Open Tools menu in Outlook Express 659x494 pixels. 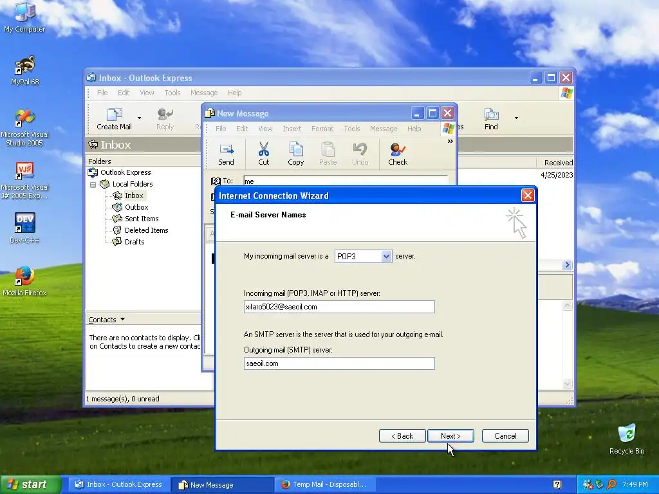(x=172, y=93)
